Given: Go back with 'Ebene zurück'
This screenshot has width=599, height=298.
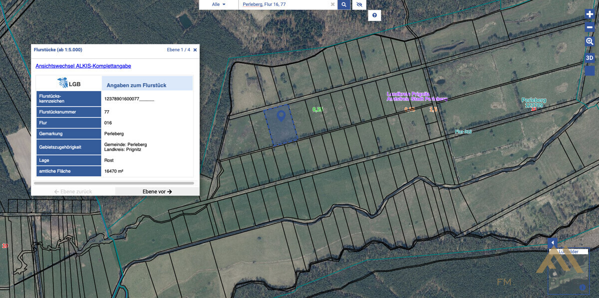Looking at the screenshot, I should pyautogui.click(x=73, y=191).
